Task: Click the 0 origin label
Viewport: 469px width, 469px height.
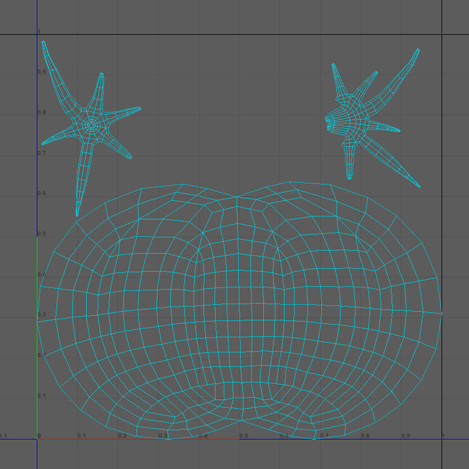Action: click(x=39, y=436)
